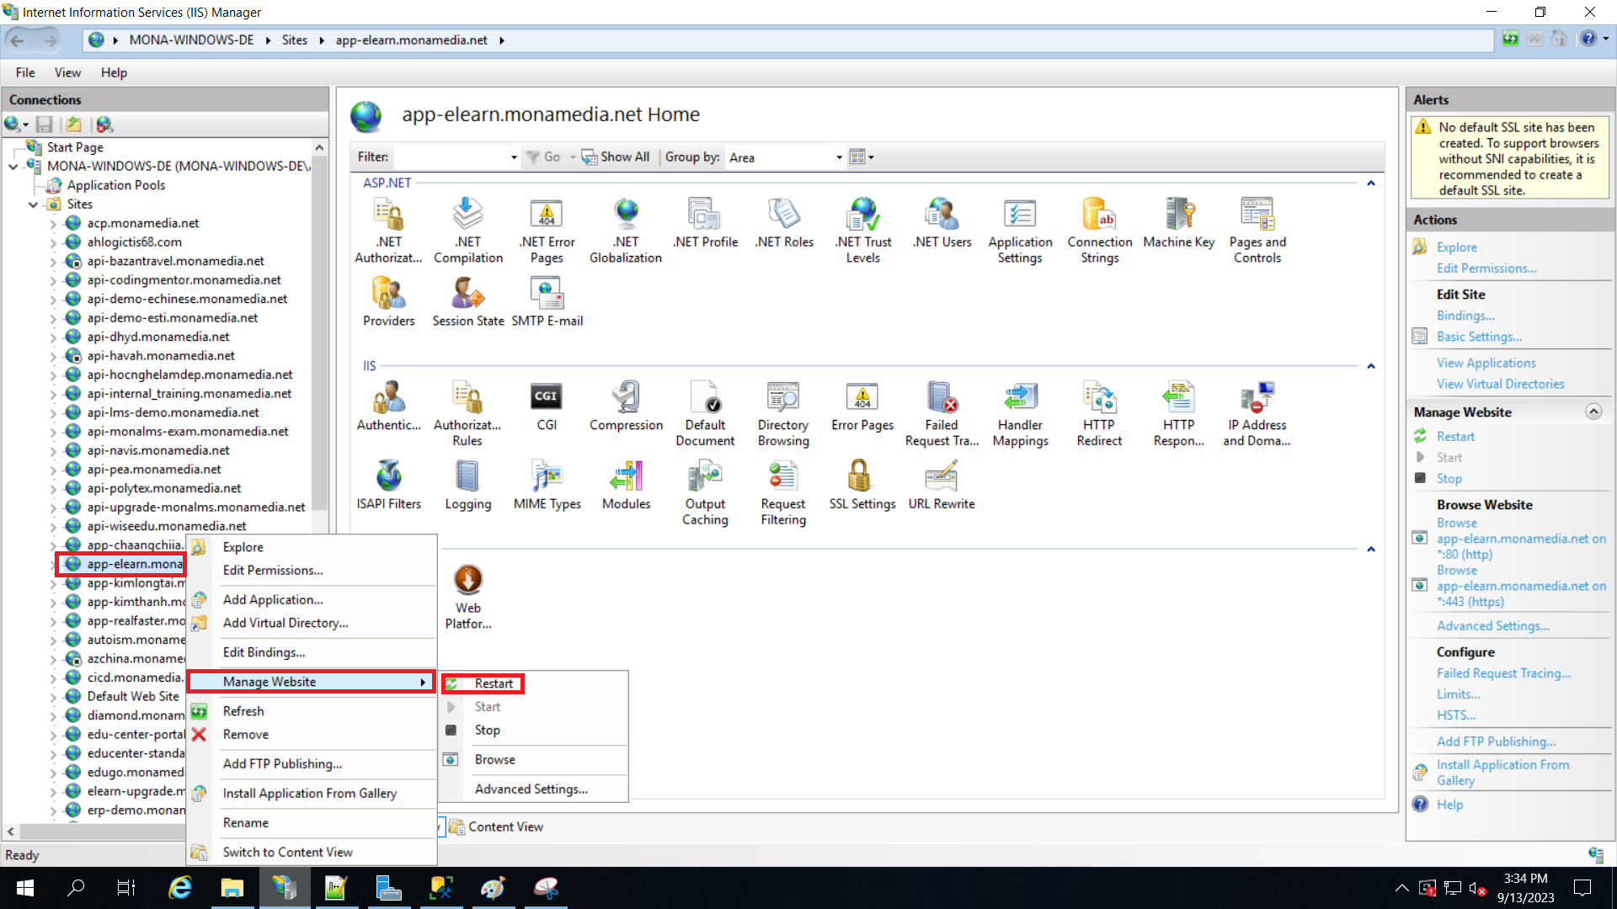Open Modules feature icon
Screen dimensions: 1617x909
(626, 486)
